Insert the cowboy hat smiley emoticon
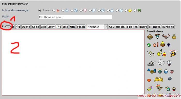This screenshot has height=99, width=181. click(x=150, y=37)
